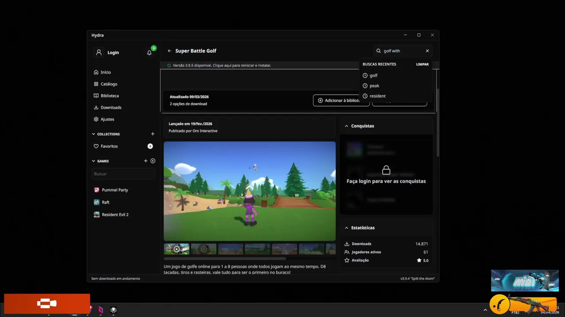The image size is (565, 317).
Task: Click the Pummel Party game icon
Action: 97,190
